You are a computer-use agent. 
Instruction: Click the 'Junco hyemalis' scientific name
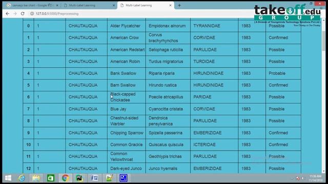[x=163, y=168]
